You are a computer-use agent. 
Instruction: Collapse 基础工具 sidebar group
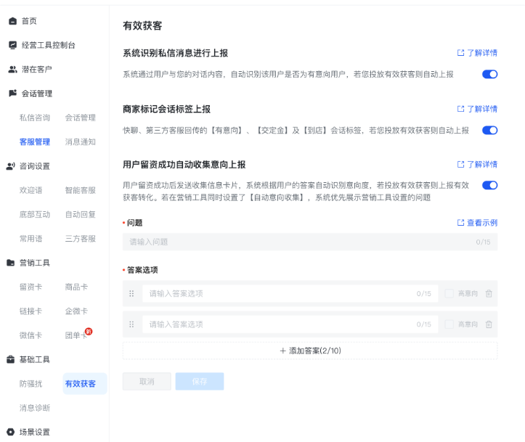(x=35, y=359)
